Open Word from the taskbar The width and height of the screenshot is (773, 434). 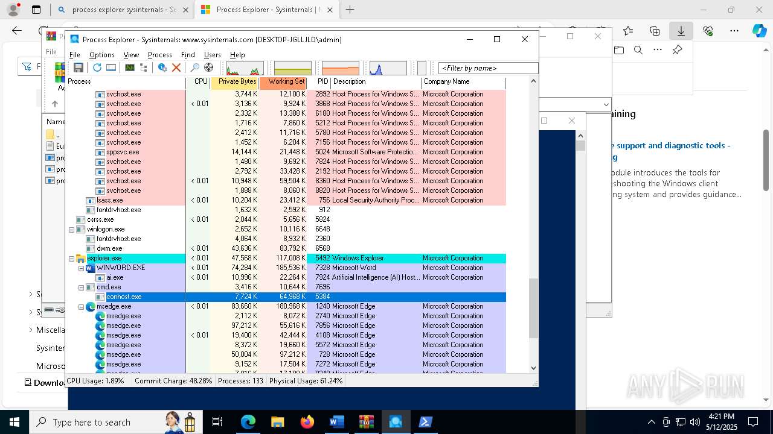336,422
